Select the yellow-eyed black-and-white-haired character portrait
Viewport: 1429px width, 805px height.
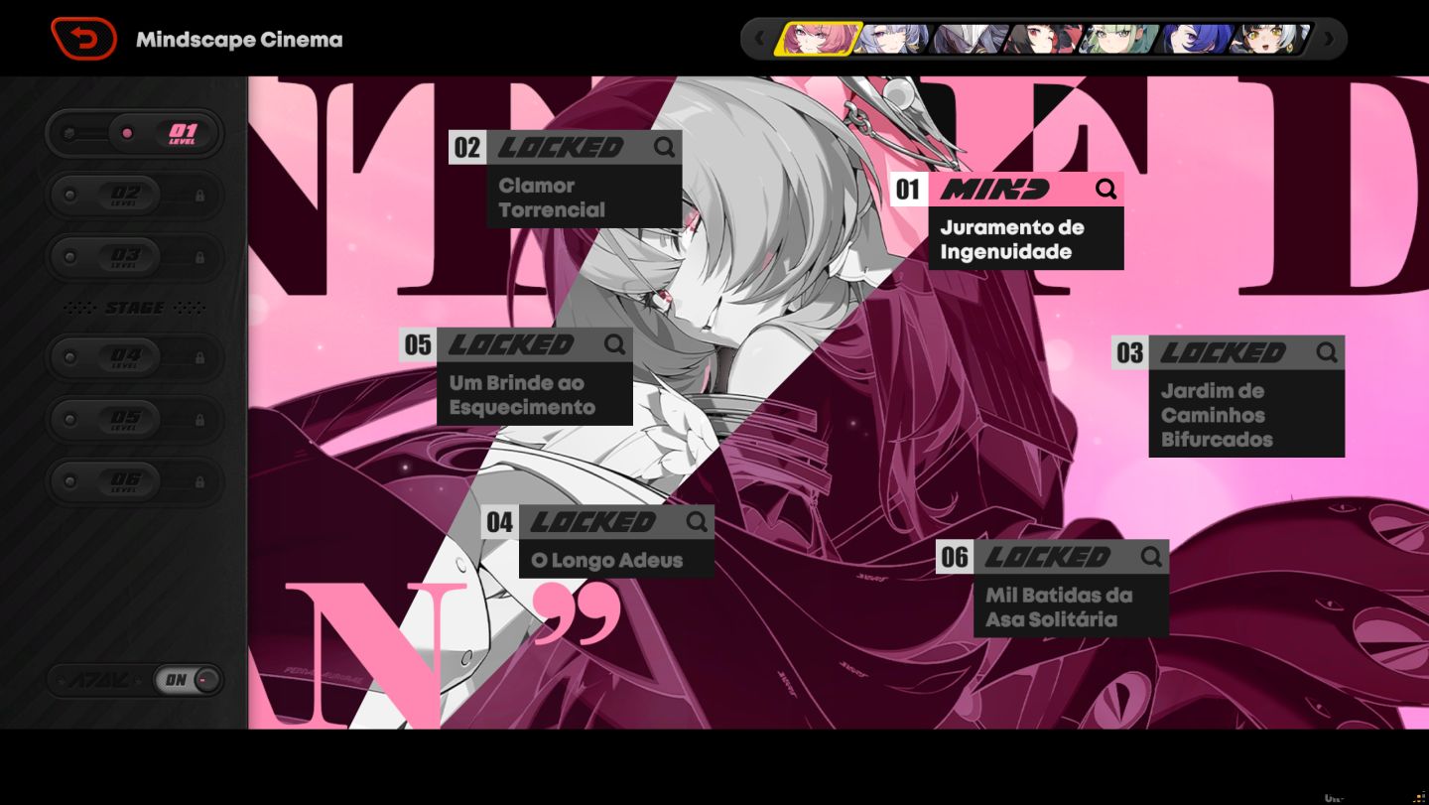pyautogui.click(x=1270, y=39)
